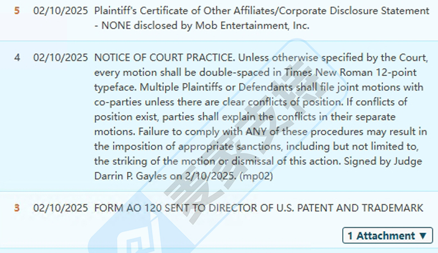Screen dimensions: 438x253
Task: Click the 02/10/2025 date of entry 5
Action: click(61, 11)
